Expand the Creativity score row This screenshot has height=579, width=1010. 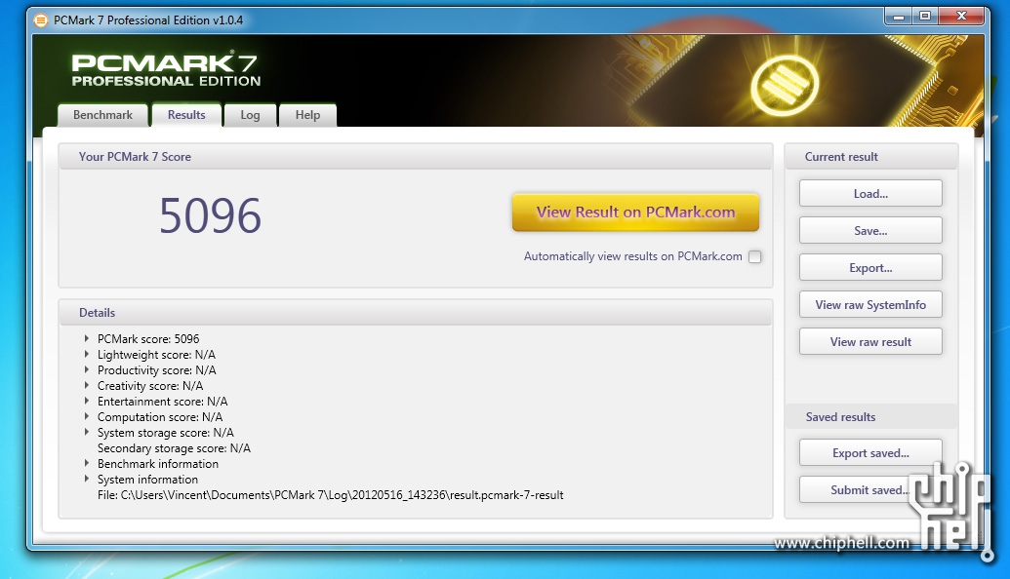click(86, 385)
